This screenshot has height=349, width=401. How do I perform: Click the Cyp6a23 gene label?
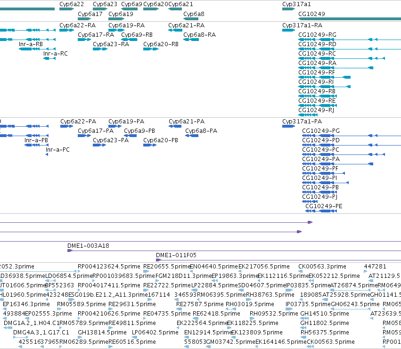pos(105,4)
